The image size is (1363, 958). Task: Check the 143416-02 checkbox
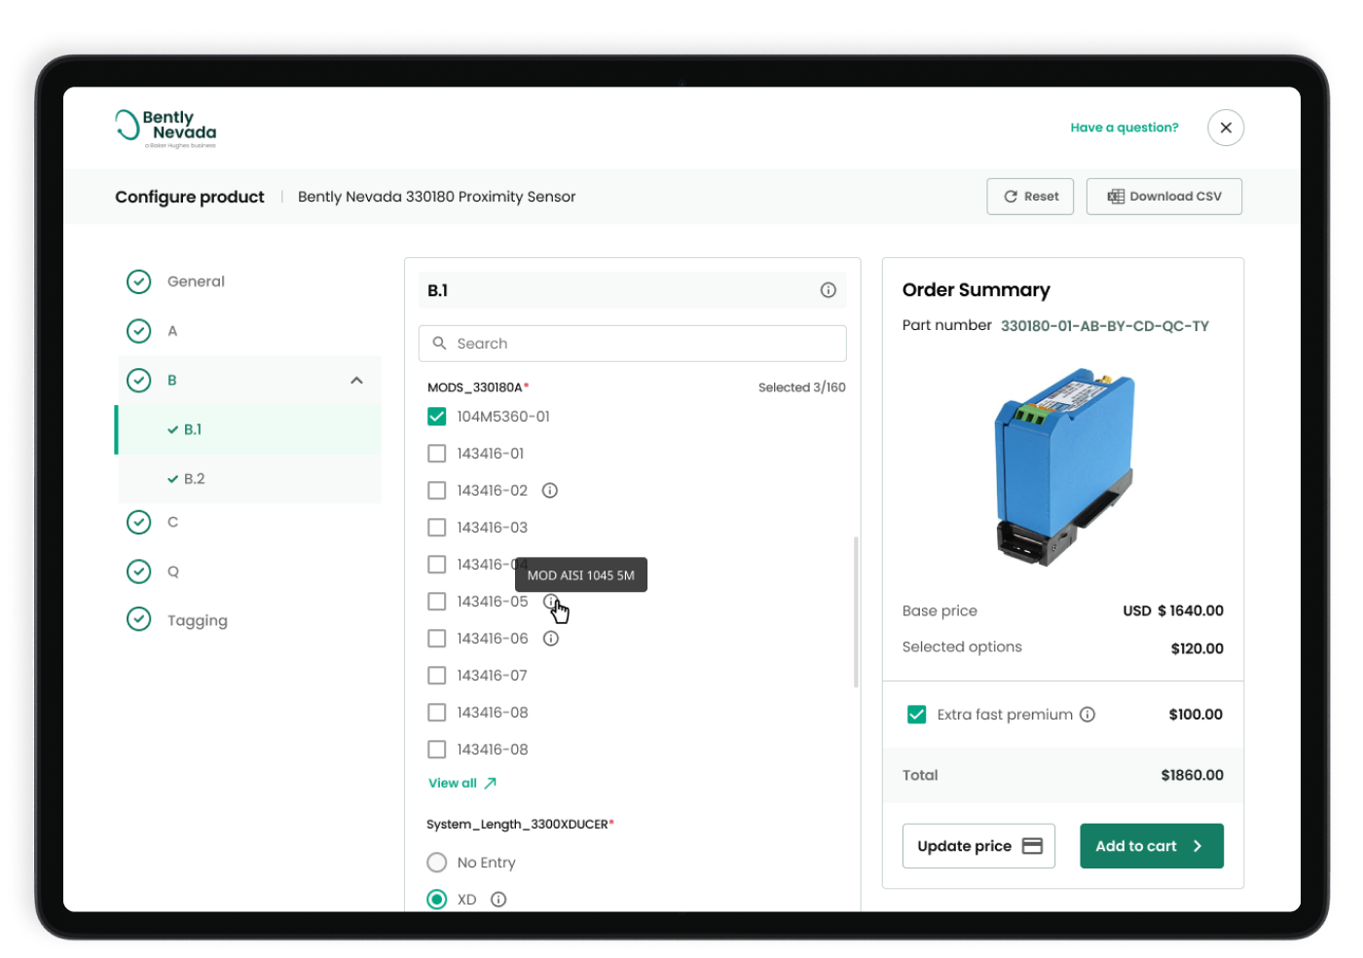437,491
